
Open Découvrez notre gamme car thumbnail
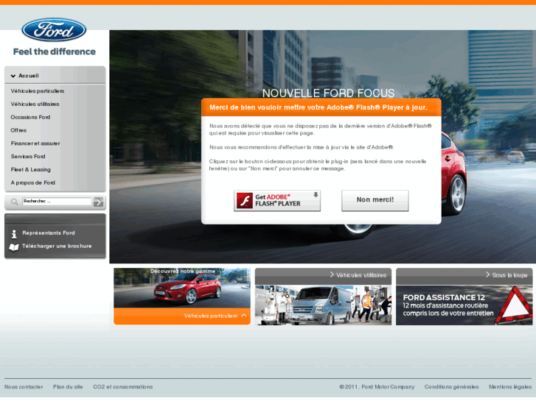click(182, 288)
